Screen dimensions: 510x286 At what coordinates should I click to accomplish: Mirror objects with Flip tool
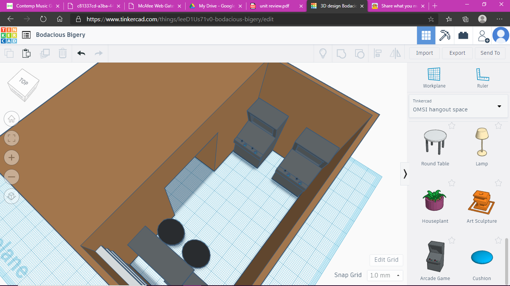395,53
